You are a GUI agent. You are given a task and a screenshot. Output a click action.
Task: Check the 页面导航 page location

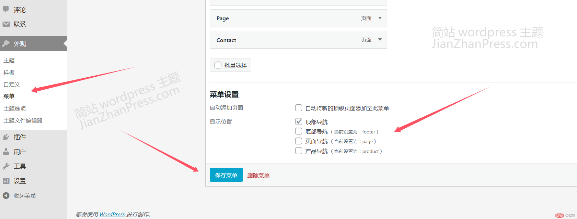299,141
